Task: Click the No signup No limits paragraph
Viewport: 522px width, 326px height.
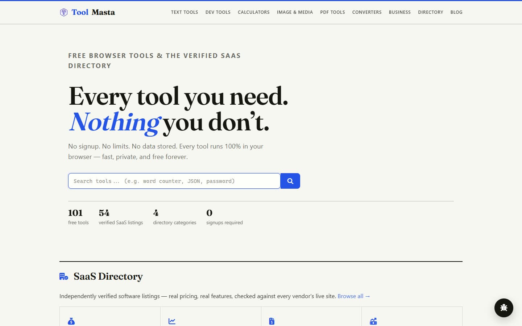Action: pyautogui.click(x=166, y=151)
